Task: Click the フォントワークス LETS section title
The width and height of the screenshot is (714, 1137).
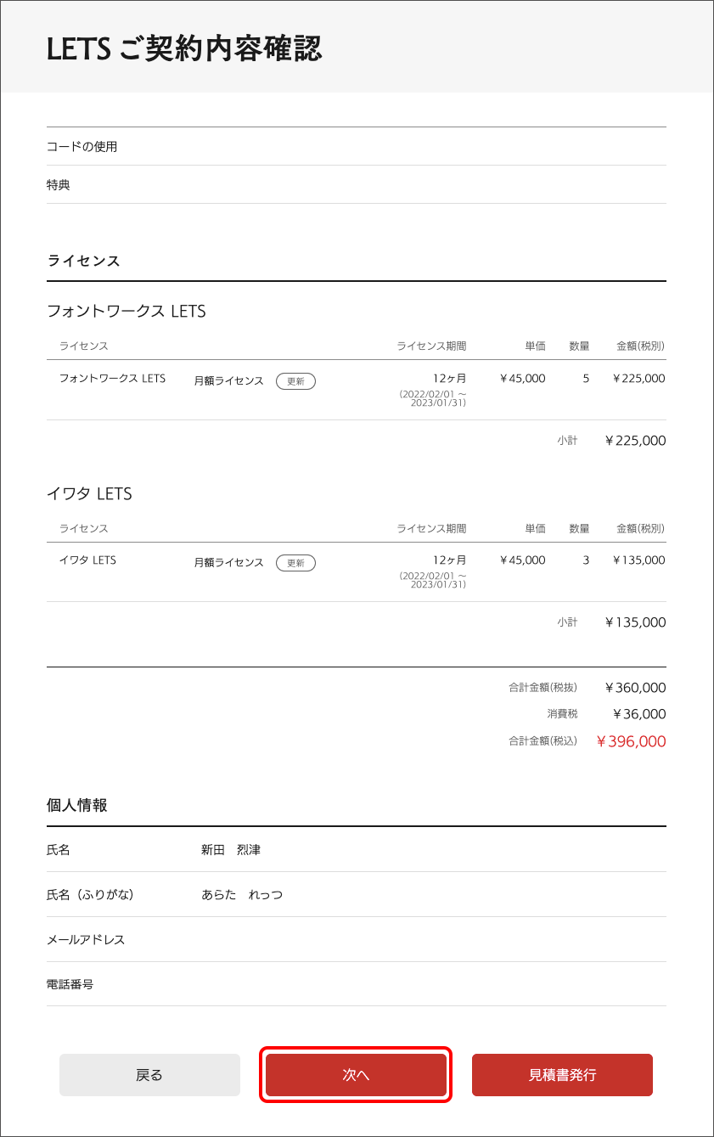Action: [x=126, y=312]
